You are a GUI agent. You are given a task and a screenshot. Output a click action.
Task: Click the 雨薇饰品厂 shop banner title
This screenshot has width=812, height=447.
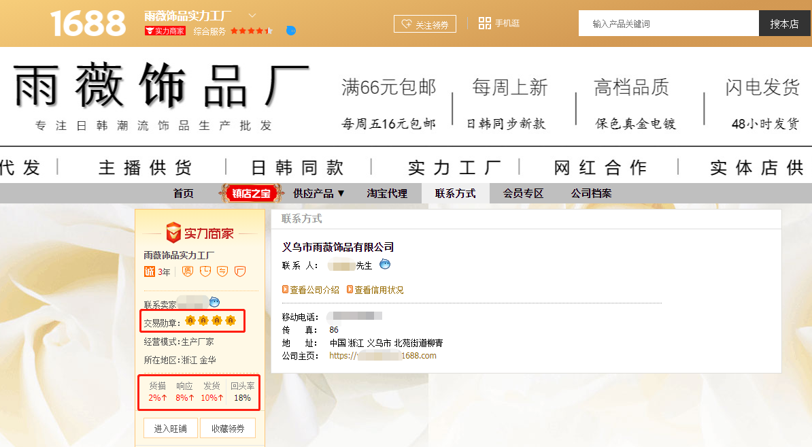click(x=161, y=86)
